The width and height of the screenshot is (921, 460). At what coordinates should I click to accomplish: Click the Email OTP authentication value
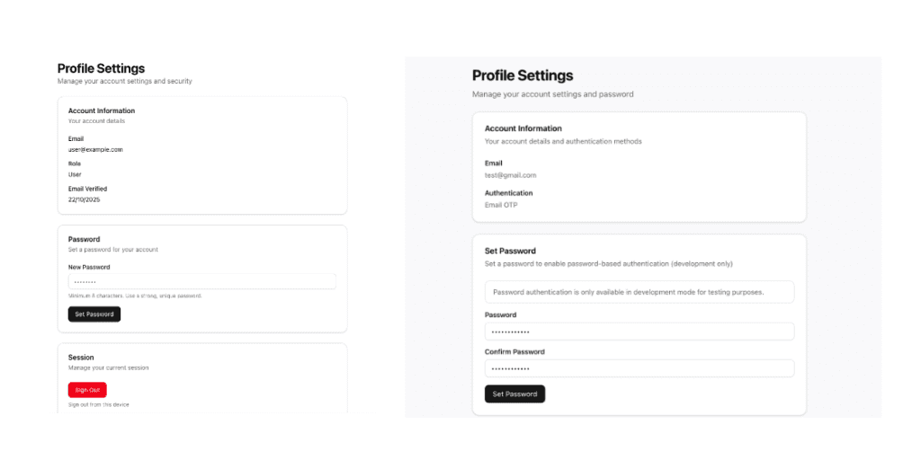click(x=501, y=205)
